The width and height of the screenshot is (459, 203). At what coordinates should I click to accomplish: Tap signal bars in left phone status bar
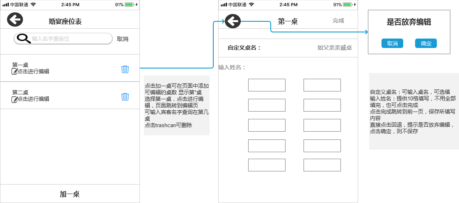[6, 5]
